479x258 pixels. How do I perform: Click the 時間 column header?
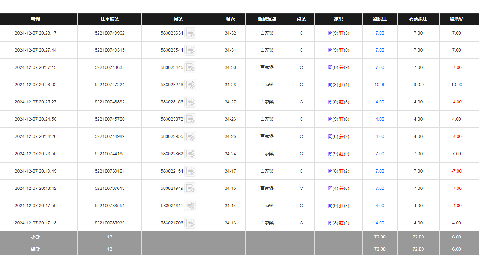click(36, 19)
